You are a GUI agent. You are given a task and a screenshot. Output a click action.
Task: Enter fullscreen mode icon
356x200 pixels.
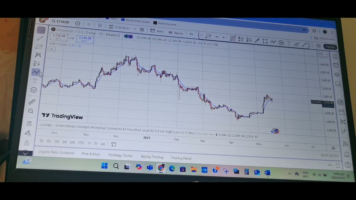tap(311, 45)
